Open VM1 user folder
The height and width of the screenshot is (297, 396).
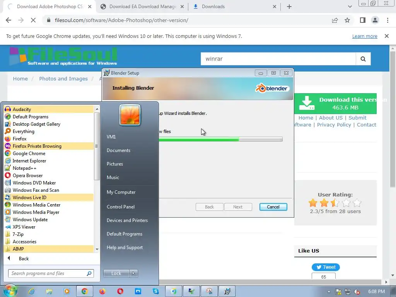pyautogui.click(x=111, y=137)
